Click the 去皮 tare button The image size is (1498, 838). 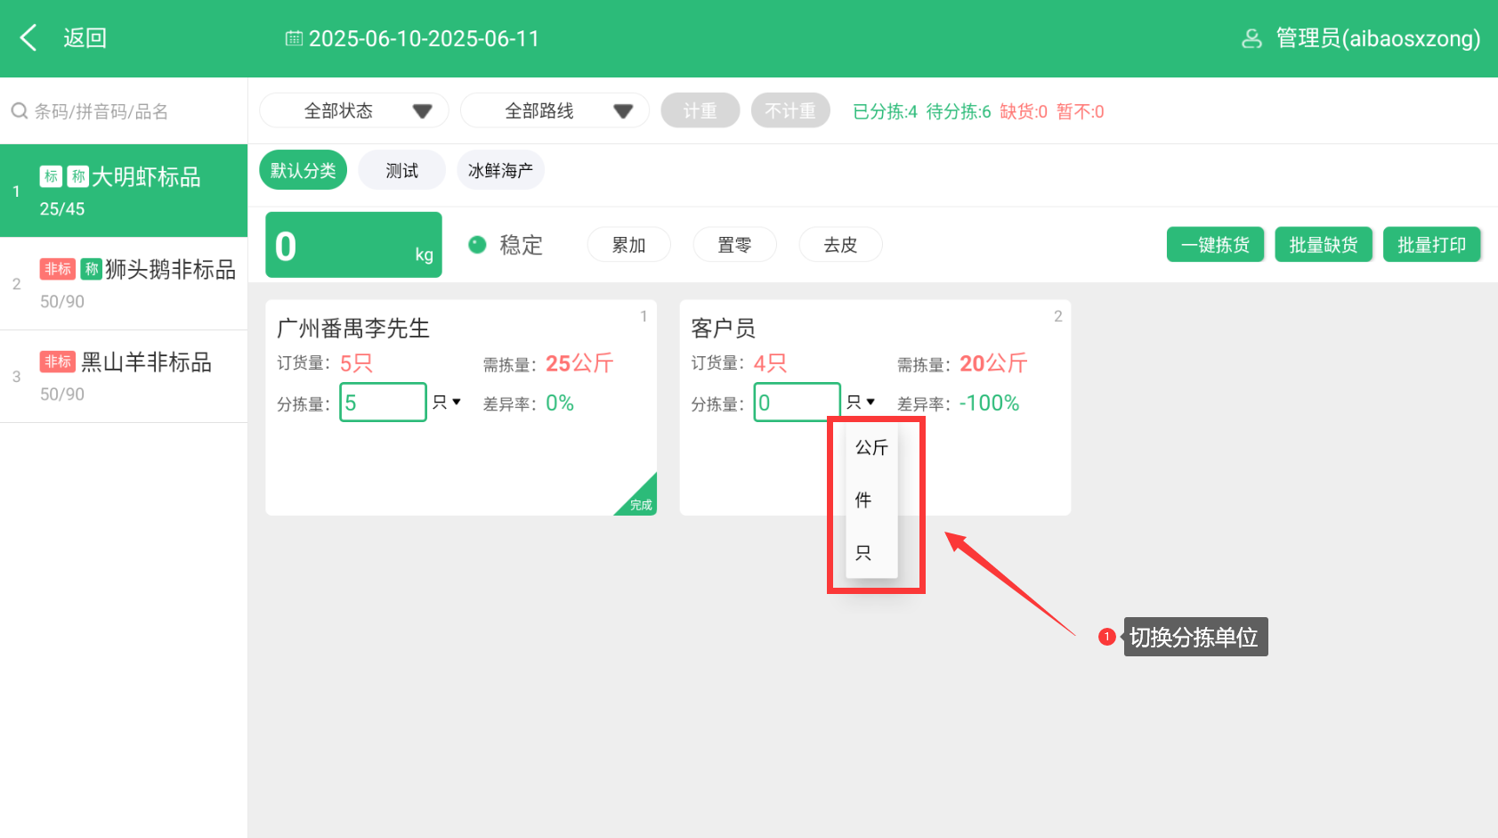(839, 245)
